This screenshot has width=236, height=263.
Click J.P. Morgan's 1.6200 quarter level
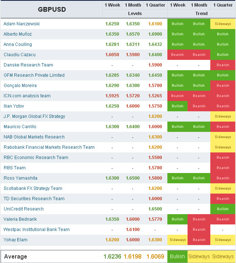(x=155, y=116)
